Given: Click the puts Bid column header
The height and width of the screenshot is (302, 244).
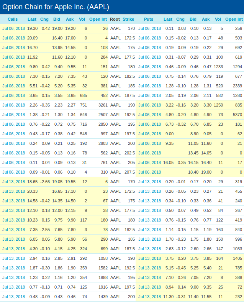Looking at the screenshot, I should [x=193, y=19].
